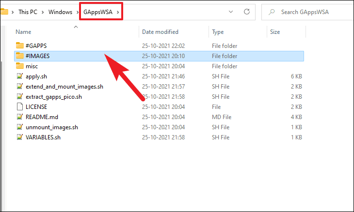This screenshot has width=354, height=212.
Task: Navigate to This PC breadcrumb
Action: (x=28, y=12)
